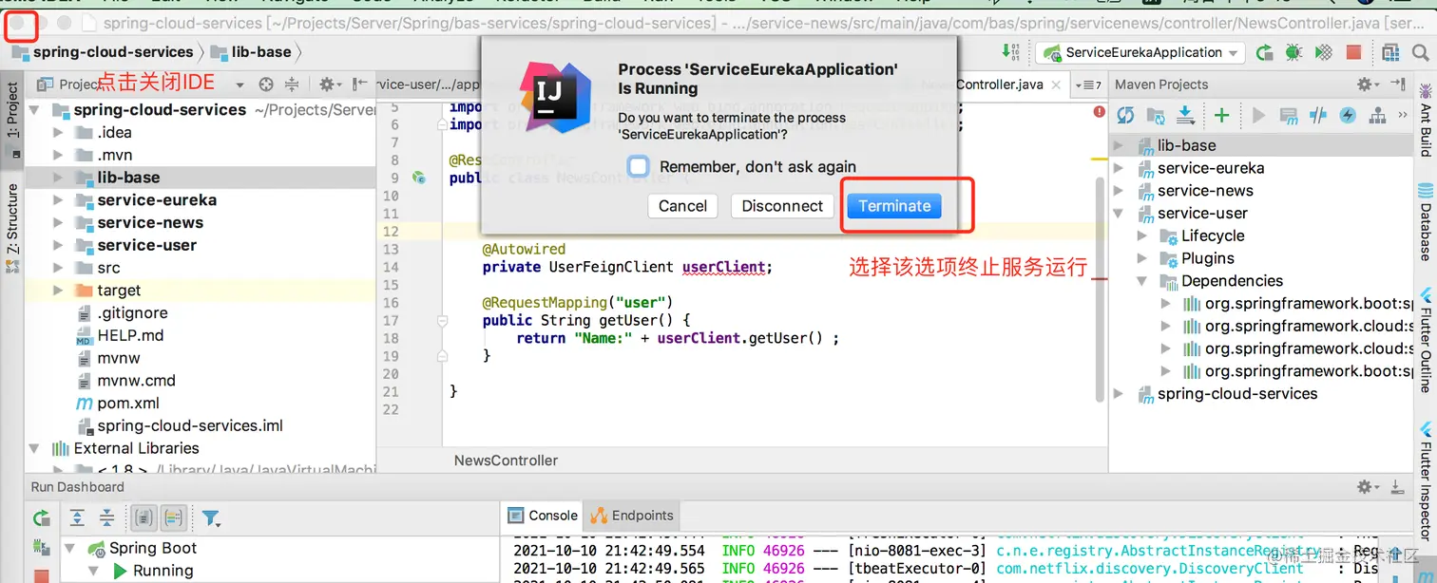Switch to the Console tab
The height and width of the screenshot is (583, 1437).
(543, 516)
